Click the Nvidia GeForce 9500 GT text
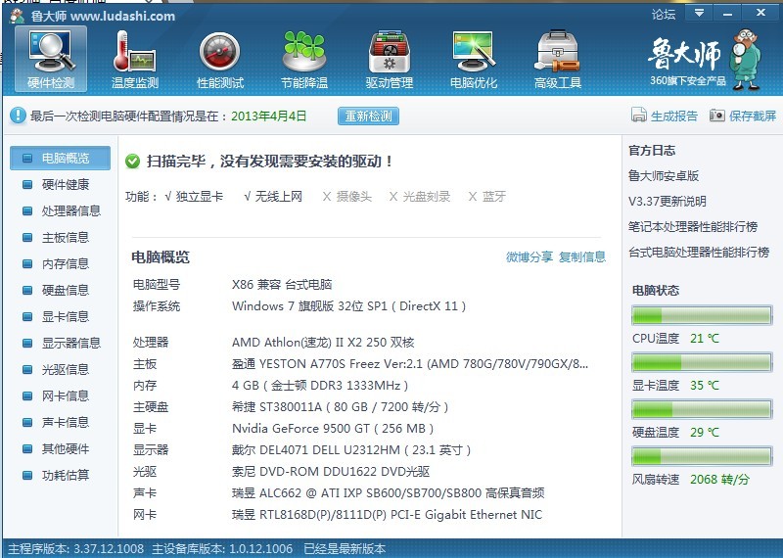 point(333,428)
